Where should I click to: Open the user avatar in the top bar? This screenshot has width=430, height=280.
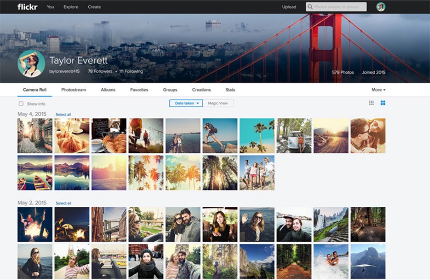[x=381, y=6]
